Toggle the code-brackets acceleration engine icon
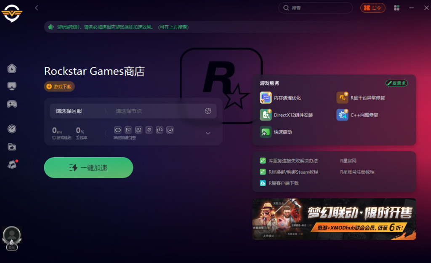This screenshot has width=431, height=263. tap(118, 130)
